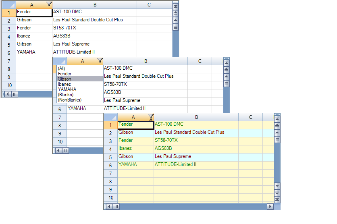The image size is (337, 224).
Task: Page up button in colored sheet scrollbar
Action: tap(277, 126)
